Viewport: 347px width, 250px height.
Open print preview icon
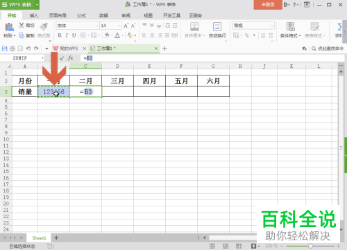(x=20, y=48)
